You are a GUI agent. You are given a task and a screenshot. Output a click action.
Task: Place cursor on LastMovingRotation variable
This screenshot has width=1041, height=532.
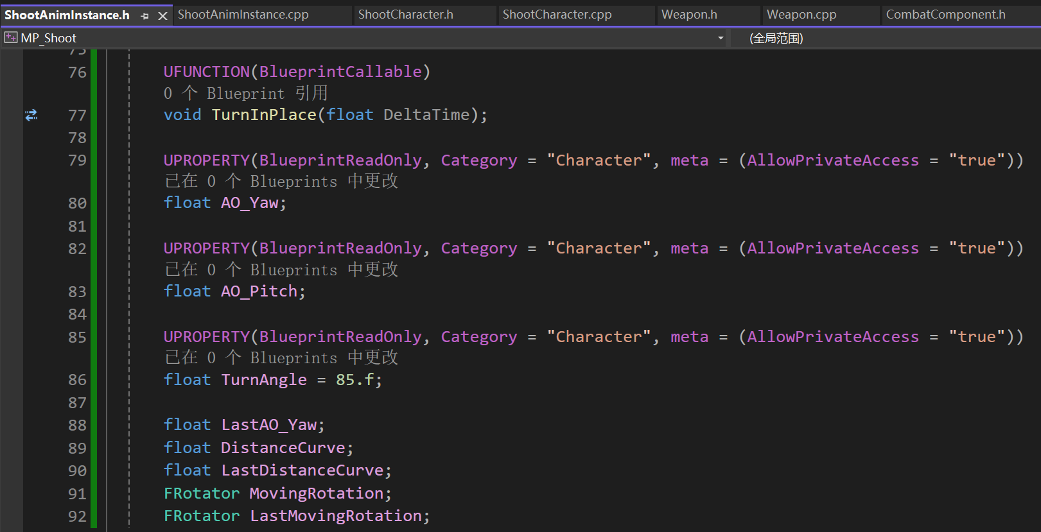point(335,516)
